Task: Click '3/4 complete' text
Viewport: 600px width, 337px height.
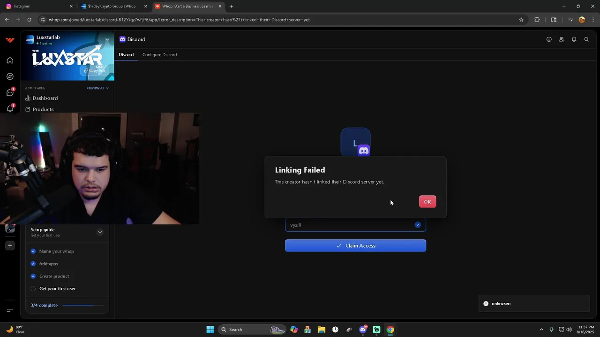Action: click(44, 305)
